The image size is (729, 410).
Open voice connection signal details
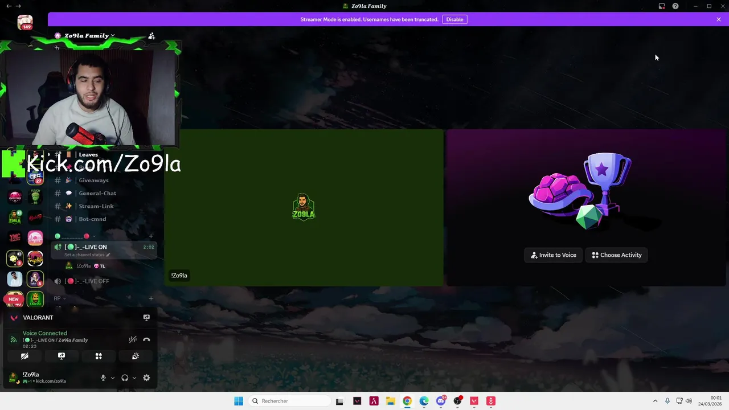click(14, 339)
